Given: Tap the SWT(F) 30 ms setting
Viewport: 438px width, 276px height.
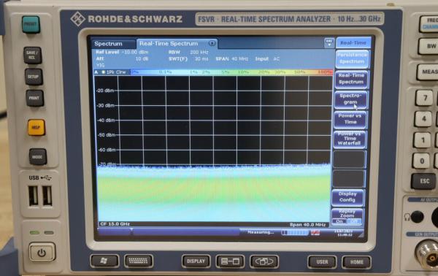Looking at the screenshot, I should (188, 59).
